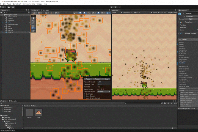198x132 pixels.
Task: Switch to the Console tab
Action: pyautogui.click(x=13, y=101)
